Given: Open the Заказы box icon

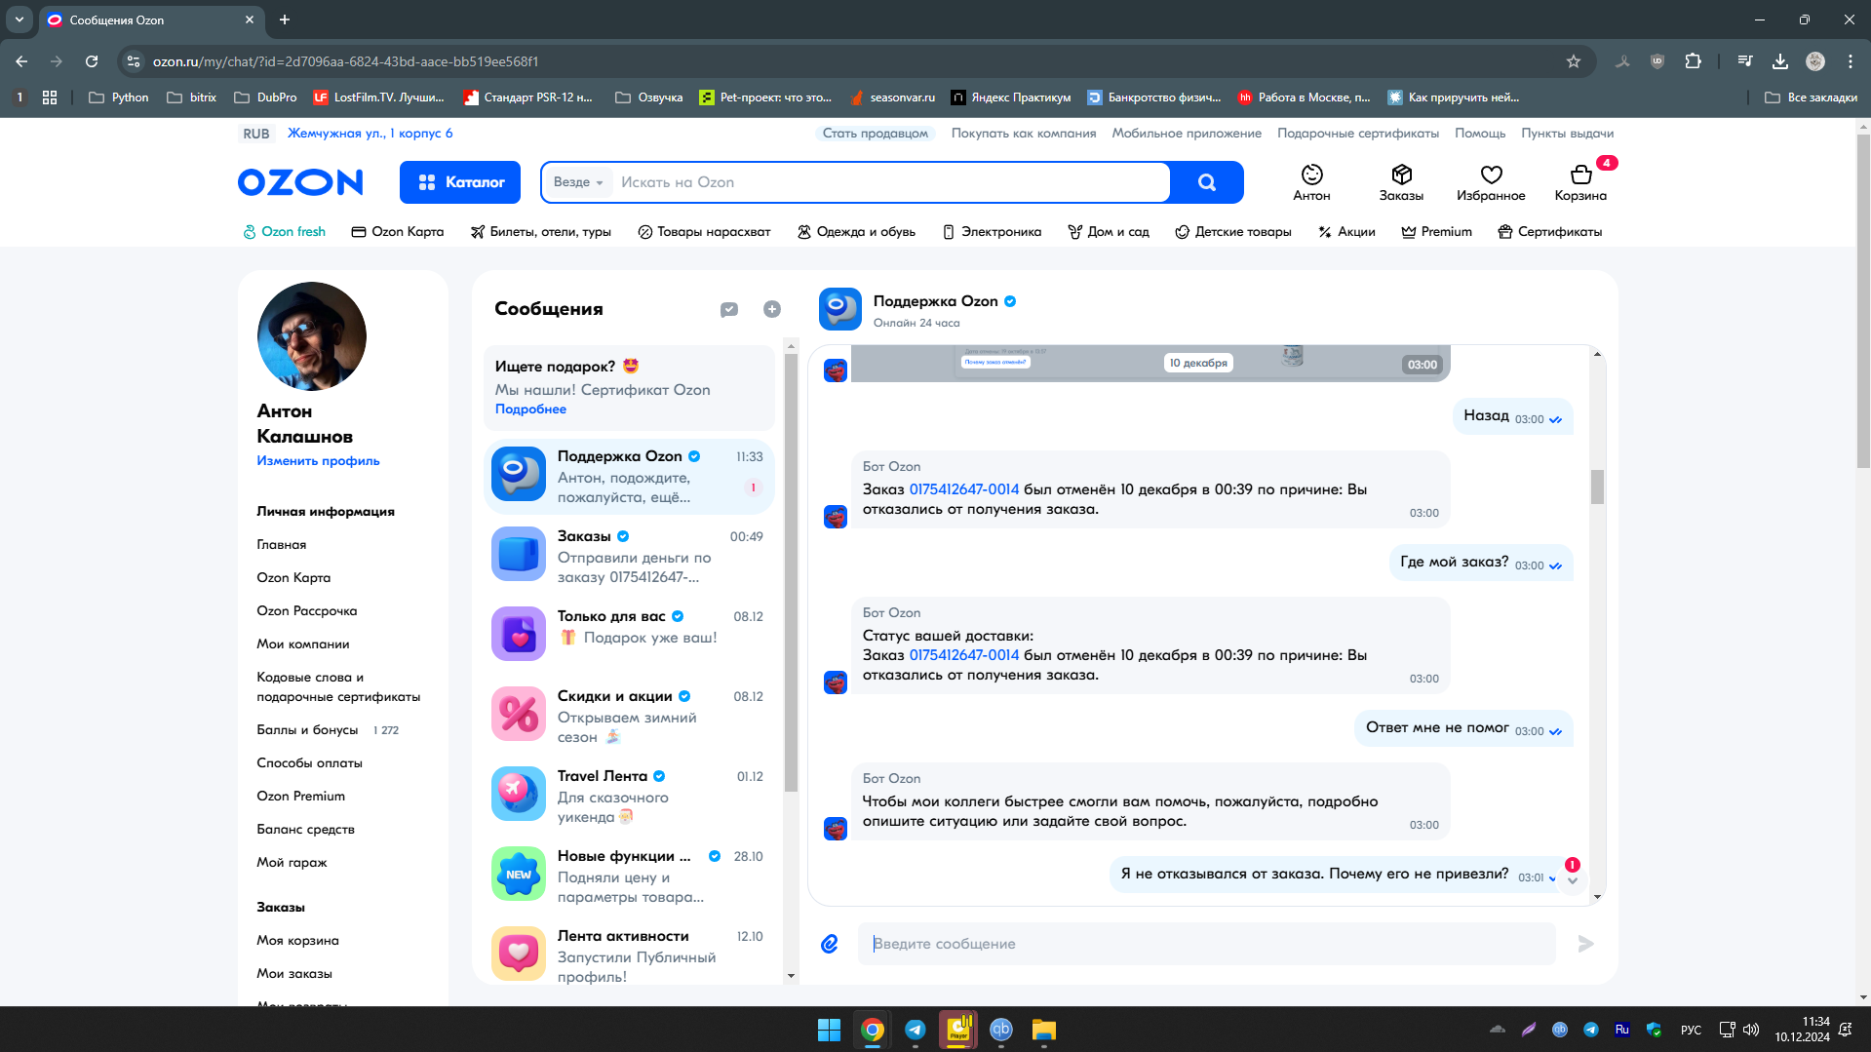Looking at the screenshot, I should (1401, 182).
